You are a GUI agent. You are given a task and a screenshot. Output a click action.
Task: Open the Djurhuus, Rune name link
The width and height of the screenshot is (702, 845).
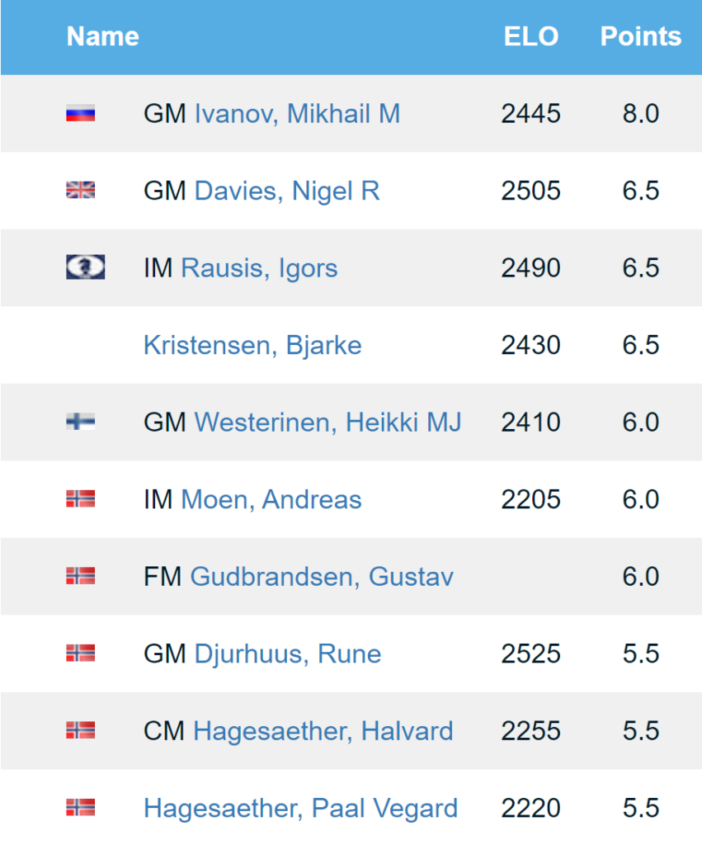[287, 654]
